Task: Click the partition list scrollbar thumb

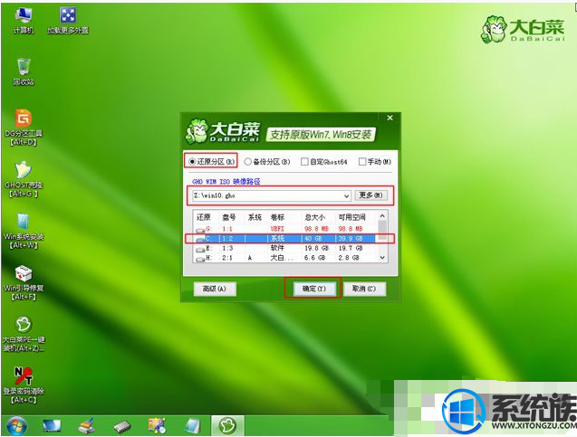Action: [x=382, y=230]
